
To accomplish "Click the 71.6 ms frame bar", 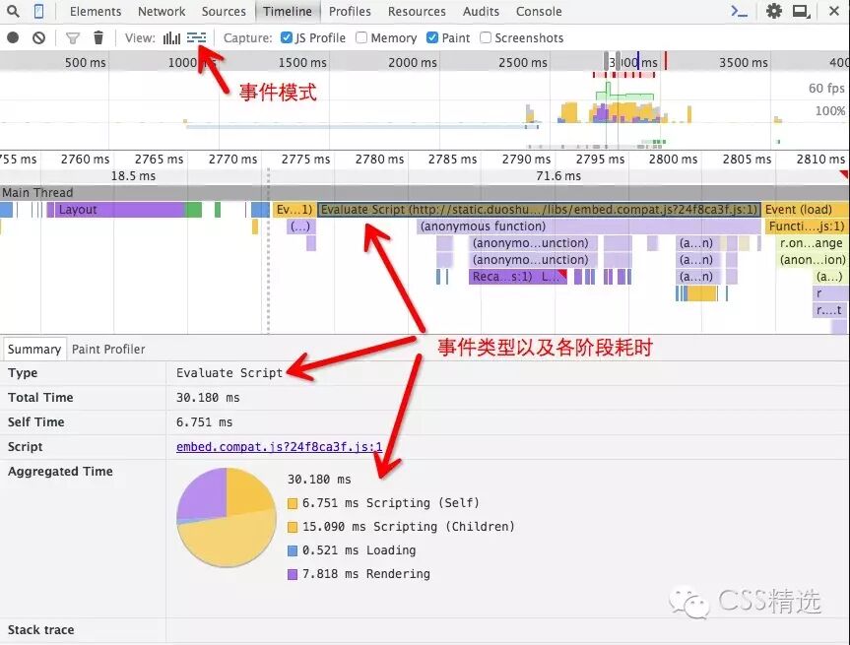I will pyautogui.click(x=558, y=175).
